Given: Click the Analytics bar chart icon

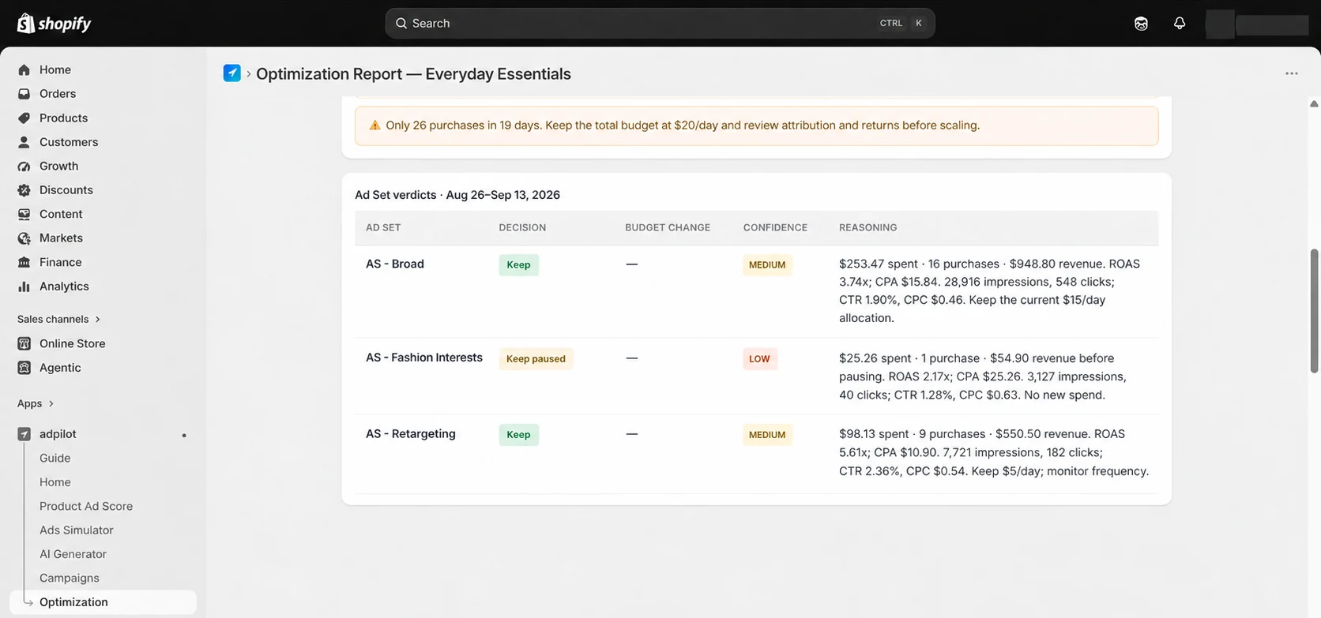Looking at the screenshot, I should pos(24,287).
